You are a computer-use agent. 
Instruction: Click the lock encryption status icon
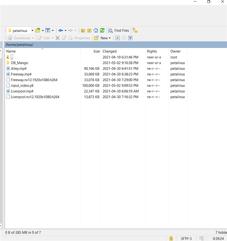171,238
